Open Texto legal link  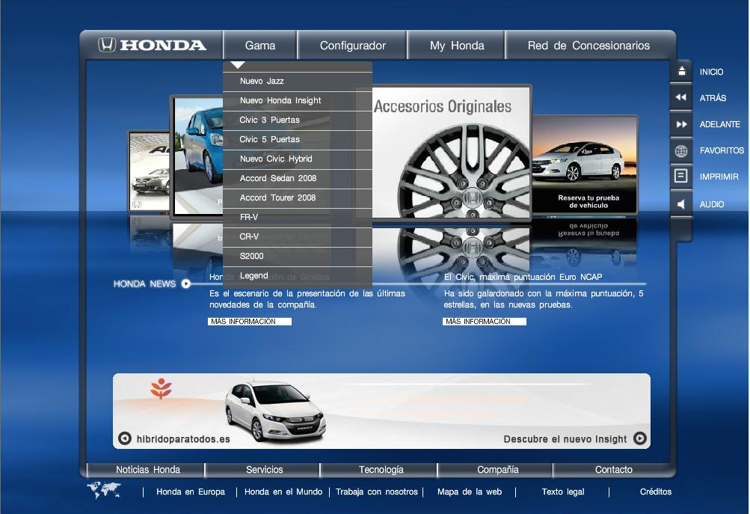pos(563,492)
